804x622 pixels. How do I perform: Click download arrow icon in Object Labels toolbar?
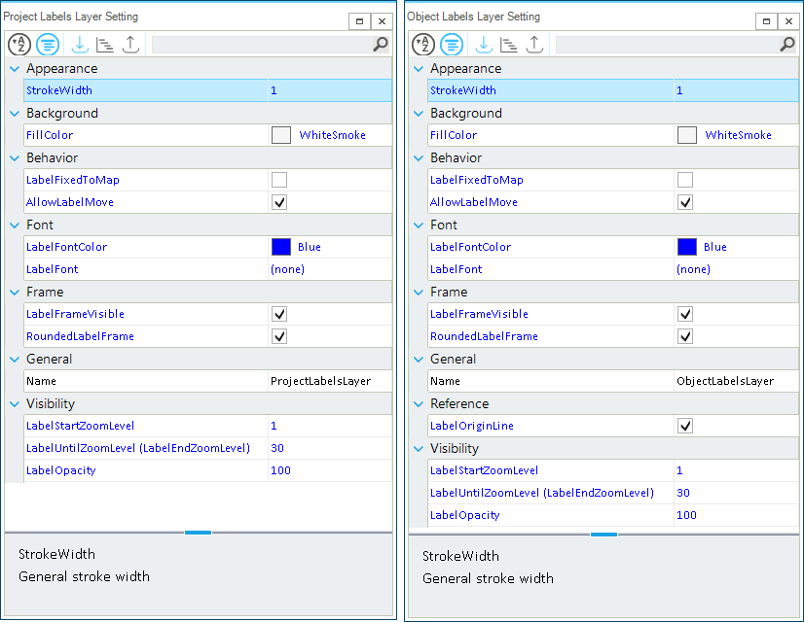click(x=484, y=45)
